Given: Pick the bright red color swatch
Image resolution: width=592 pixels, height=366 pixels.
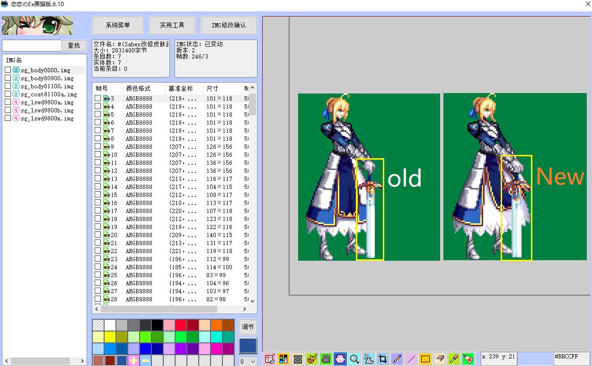Looking at the screenshot, I should point(181,325).
